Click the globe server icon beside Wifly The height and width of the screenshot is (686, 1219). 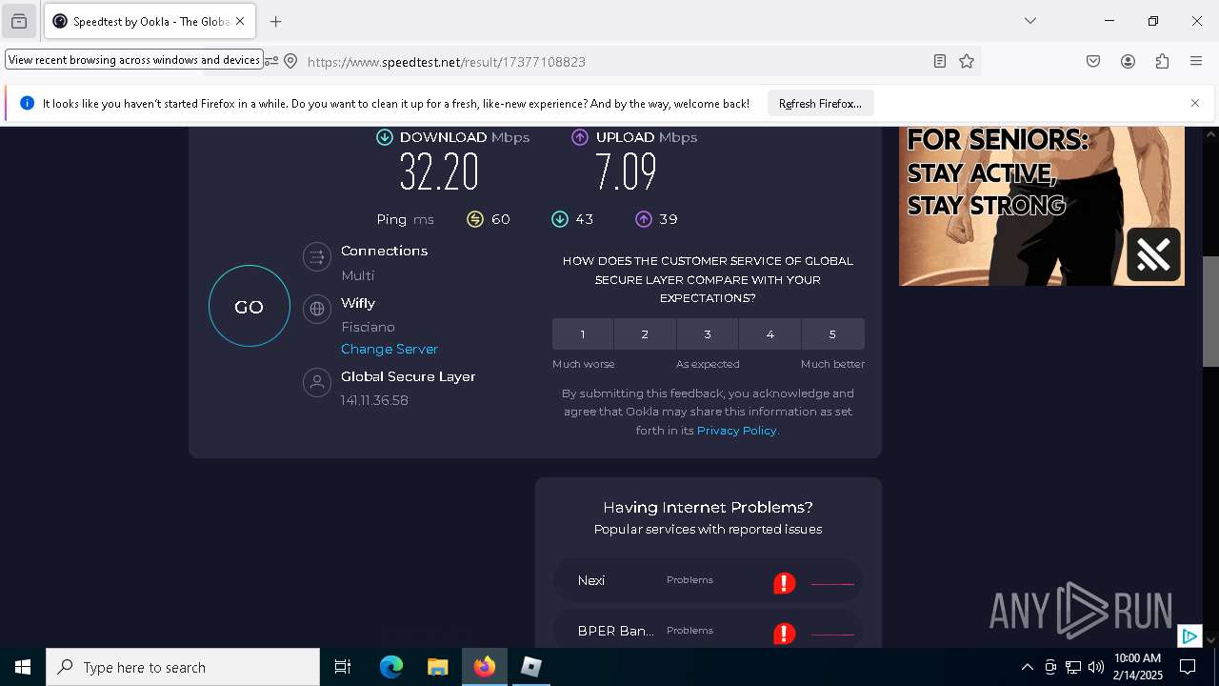point(317,309)
